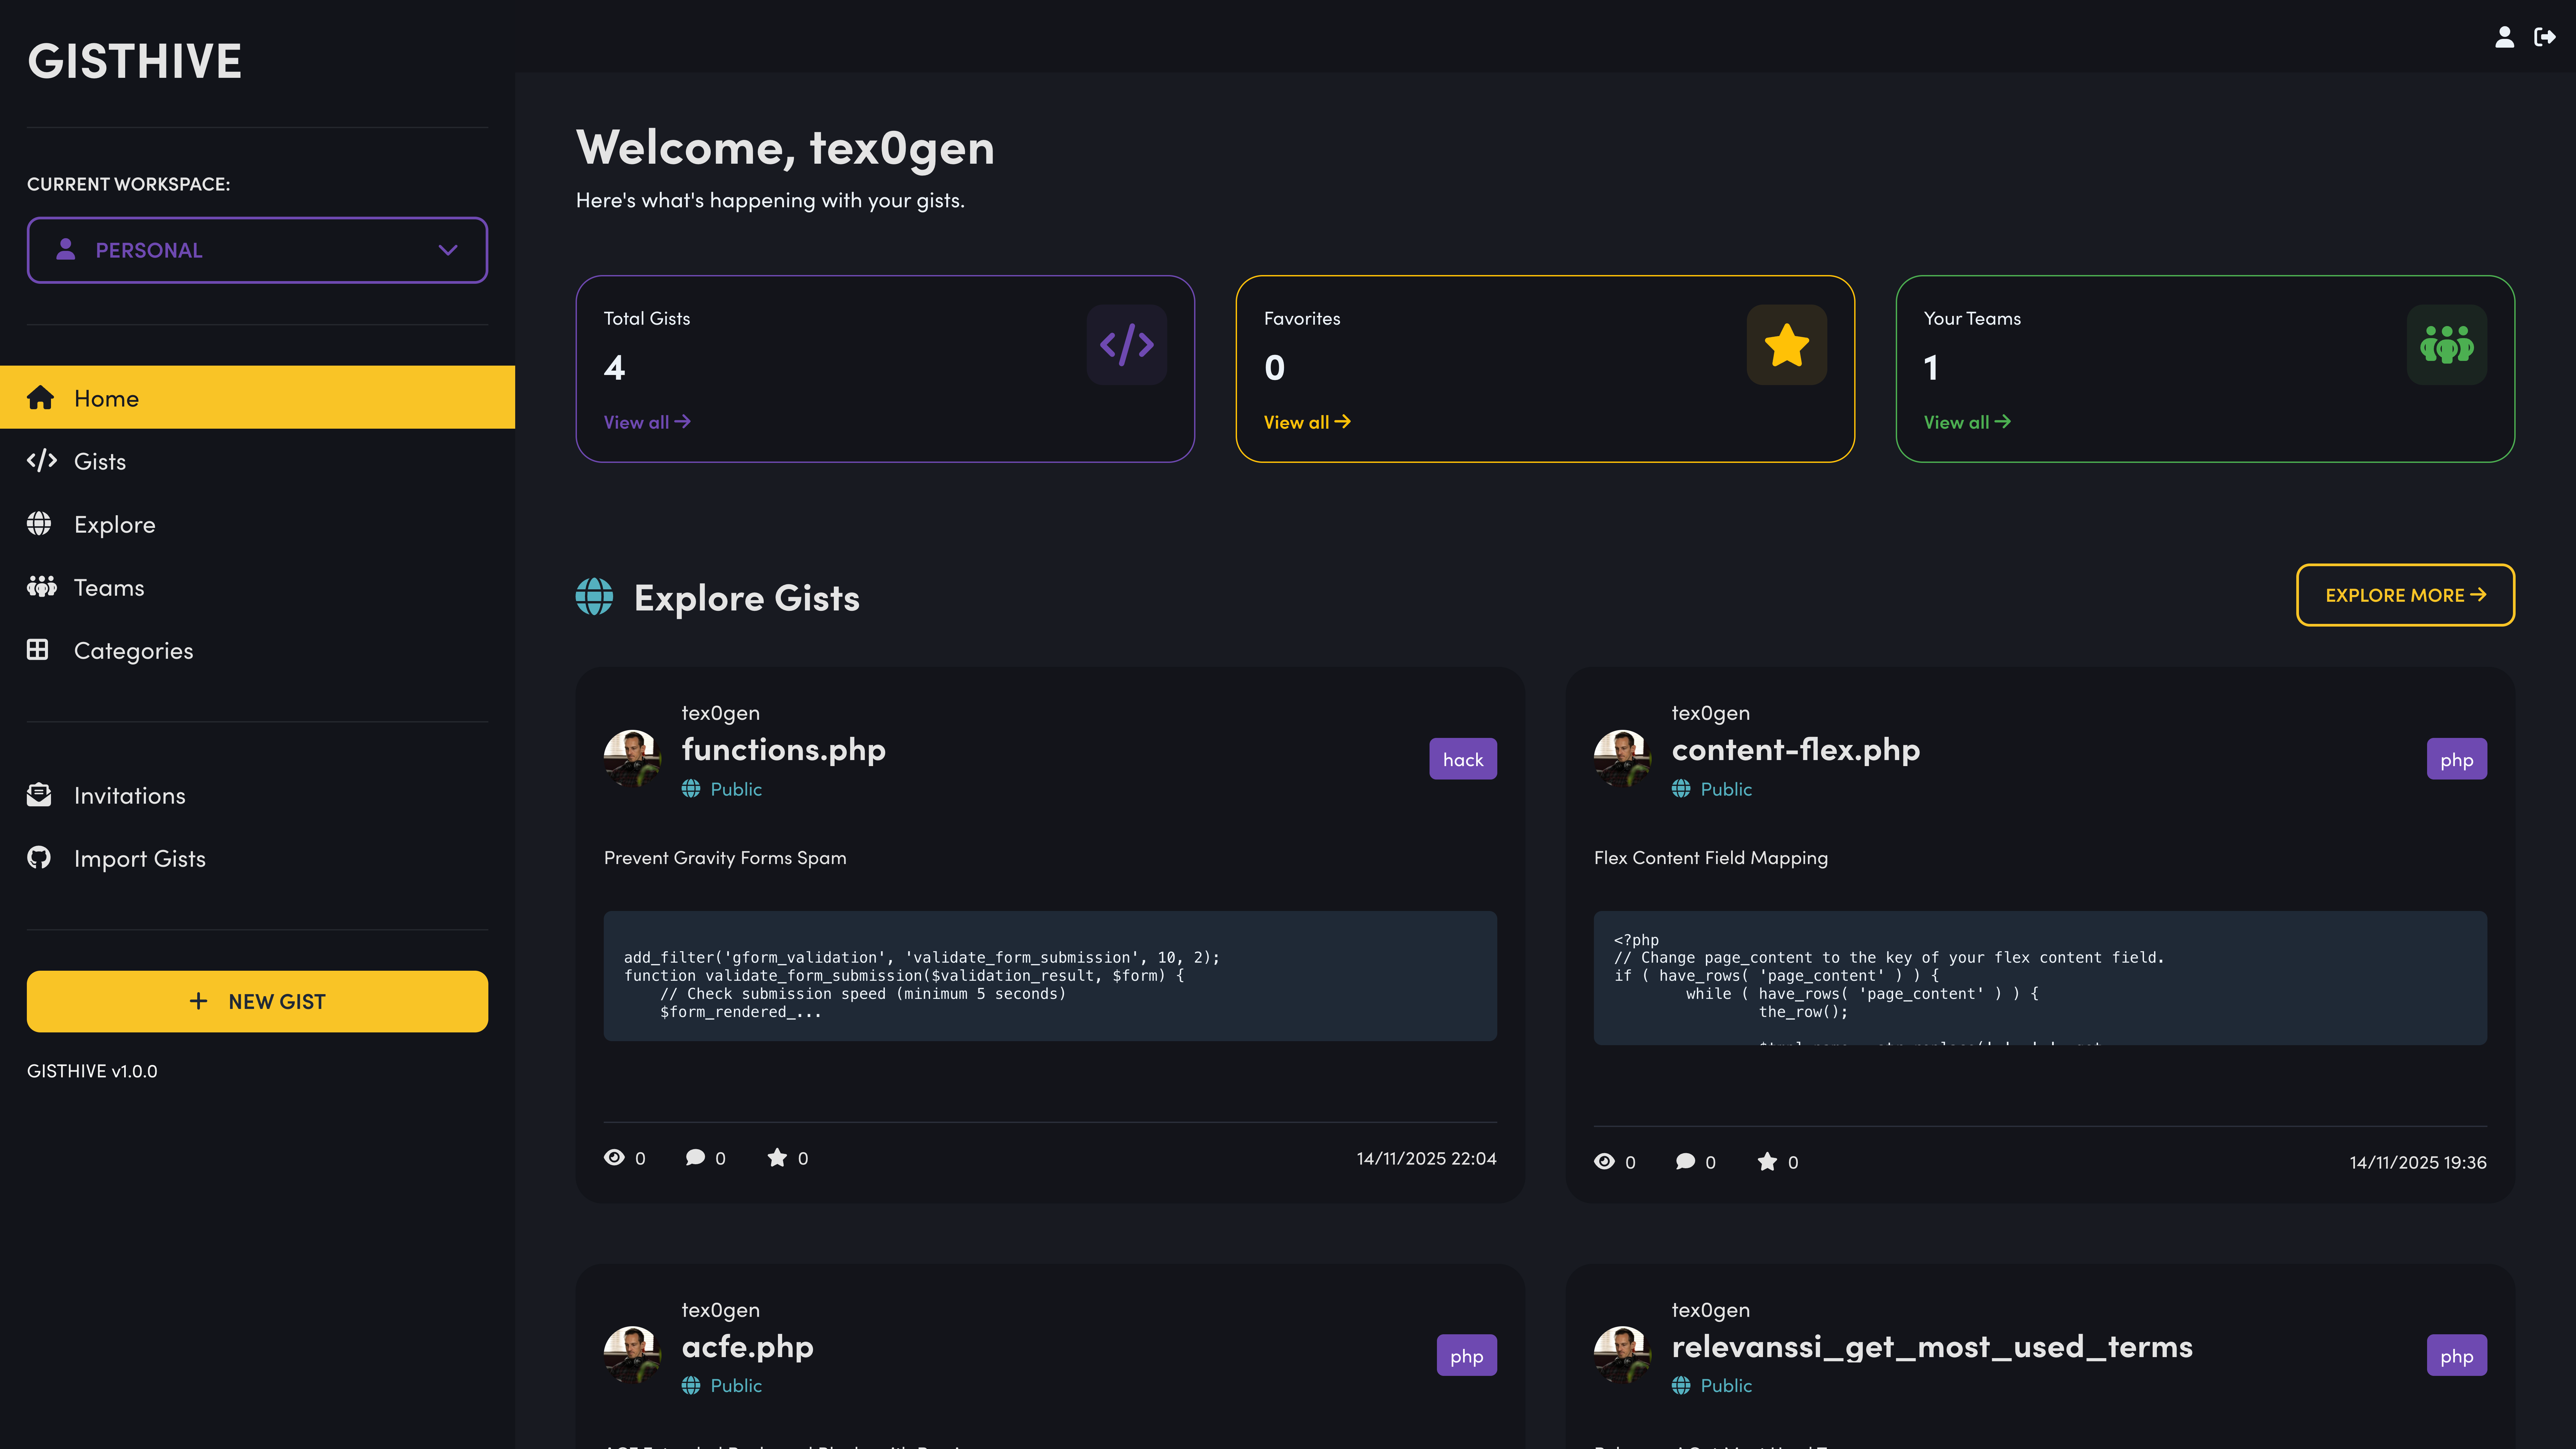Viewport: 2576px width, 1449px height.
Task: Click the avatar on acfe.php card
Action: pyautogui.click(x=632, y=1355)
